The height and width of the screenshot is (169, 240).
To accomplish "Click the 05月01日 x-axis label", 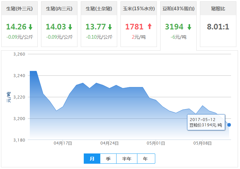I will (x=156, y=143).
